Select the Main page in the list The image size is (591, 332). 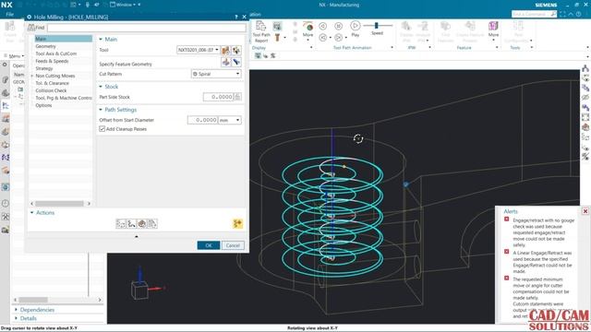[x=64, y=39]
